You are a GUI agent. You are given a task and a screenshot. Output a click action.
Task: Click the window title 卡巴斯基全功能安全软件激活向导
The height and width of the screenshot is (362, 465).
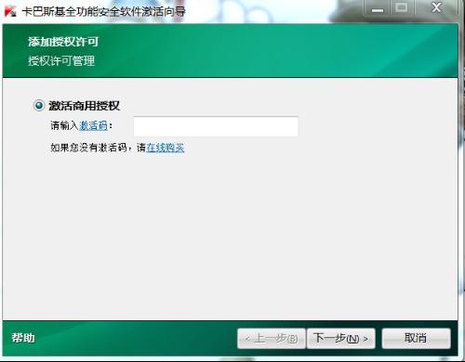click(x=104, y=11)
